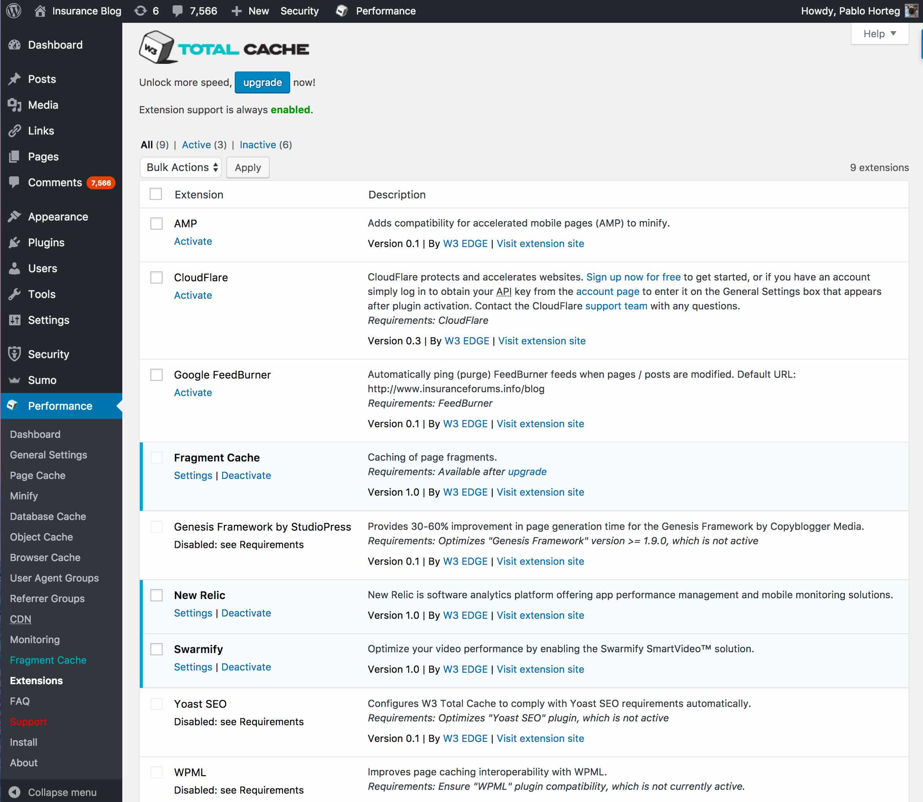Click the Security shield icon in sidebar
Screen dimensions: 923x802
[x=15, y=354]
